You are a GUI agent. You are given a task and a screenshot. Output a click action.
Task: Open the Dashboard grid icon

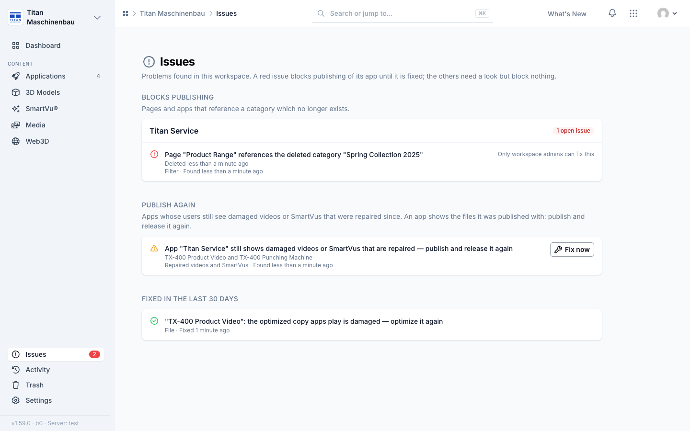(16, 45)
